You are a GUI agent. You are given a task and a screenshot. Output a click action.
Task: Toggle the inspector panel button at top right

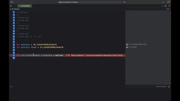point(168,2)
